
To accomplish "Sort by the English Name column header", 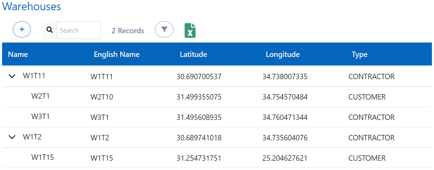I will 117,54.
